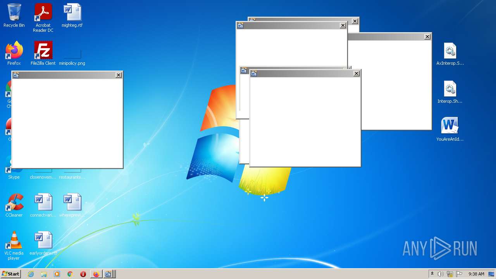Select VLC media player desktop shortcut

click(14, 246)
